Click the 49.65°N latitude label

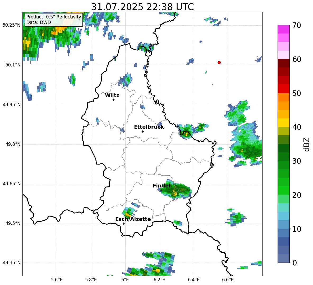[x=12, y=184]
